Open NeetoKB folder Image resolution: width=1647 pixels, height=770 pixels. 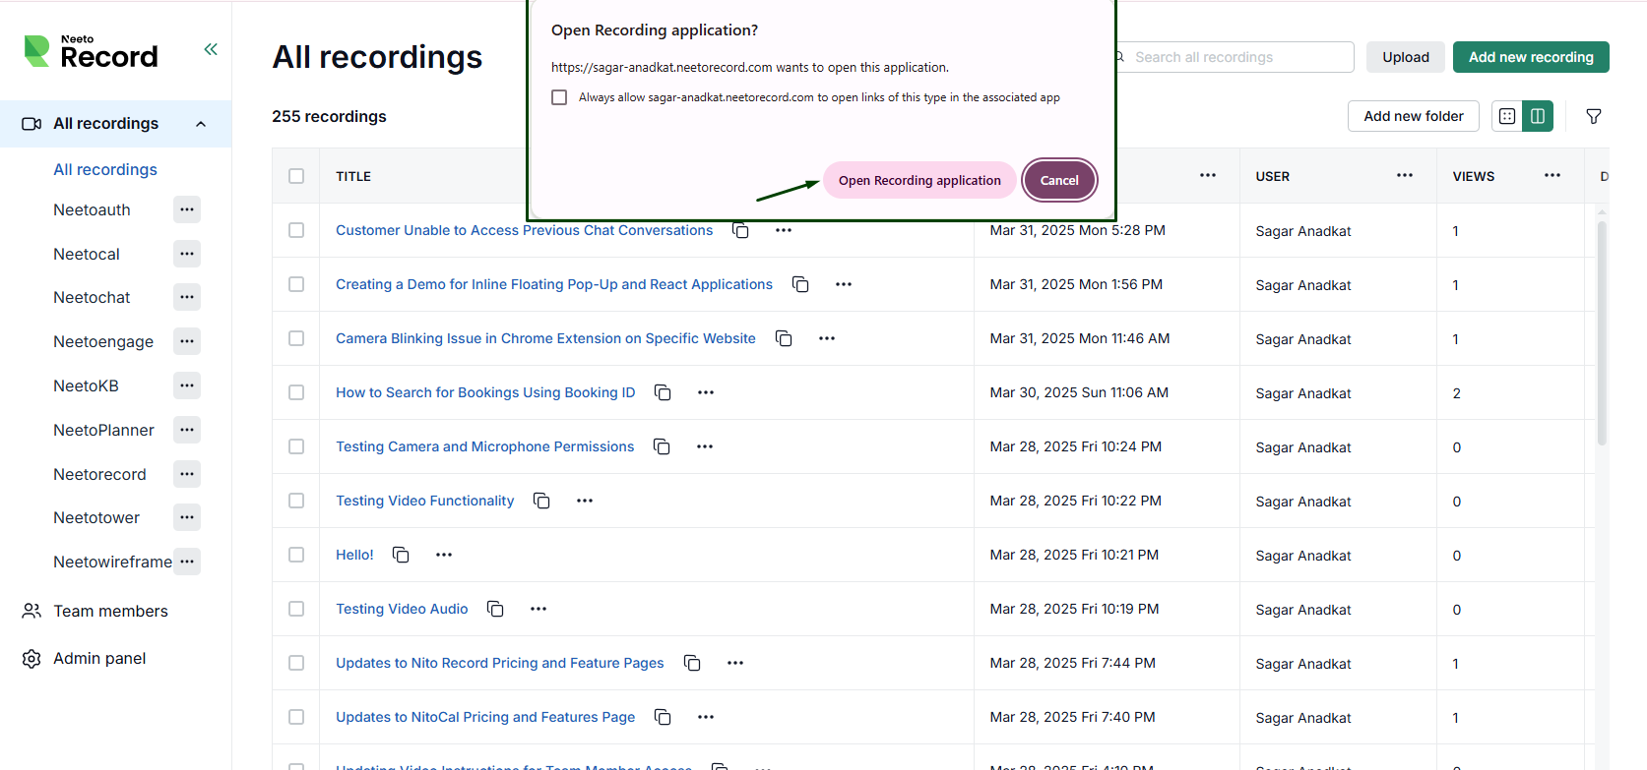point(86,385)
